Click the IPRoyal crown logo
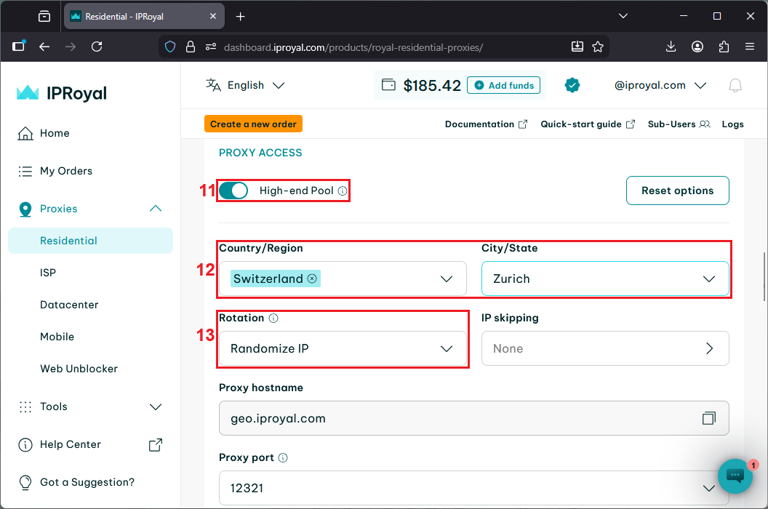The height and width of the screenshot is (509, 768). click(28, 92)
